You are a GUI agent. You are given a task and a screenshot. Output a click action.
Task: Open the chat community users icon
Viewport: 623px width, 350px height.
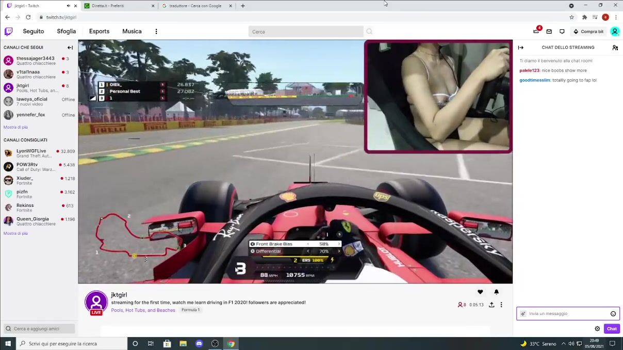(x=615, y=47)
